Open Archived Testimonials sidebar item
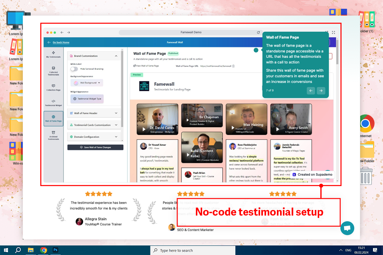The width and height of the screenshot is (383, 255). coord(53,135)
